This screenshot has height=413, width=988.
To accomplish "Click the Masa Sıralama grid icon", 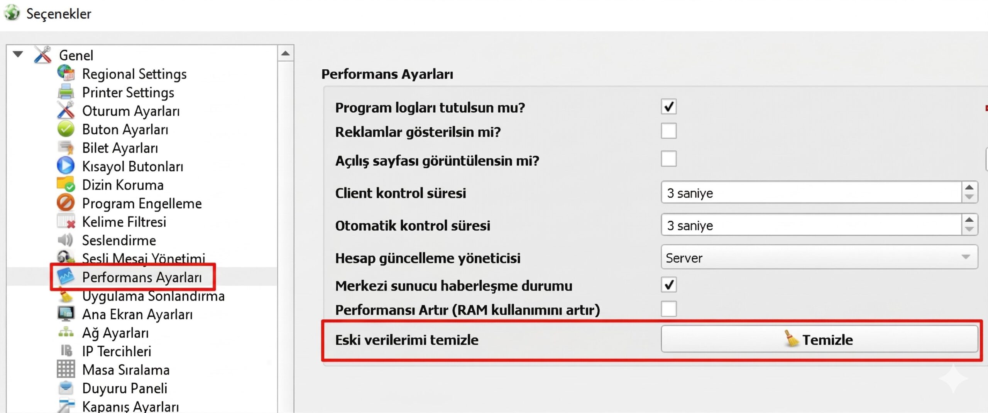I will click(66, 369).
